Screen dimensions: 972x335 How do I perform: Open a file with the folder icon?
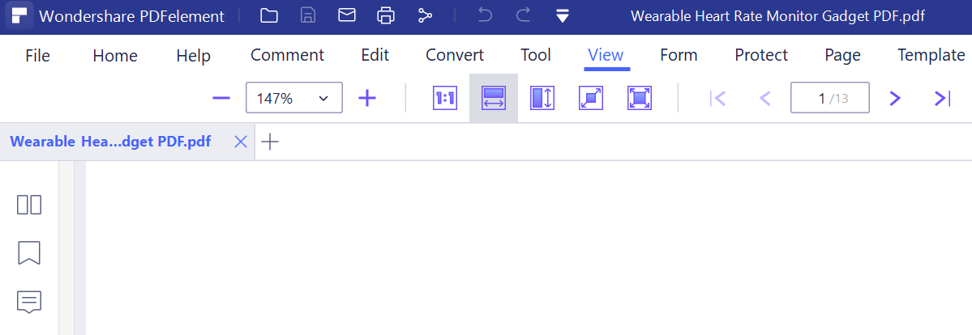268,16
